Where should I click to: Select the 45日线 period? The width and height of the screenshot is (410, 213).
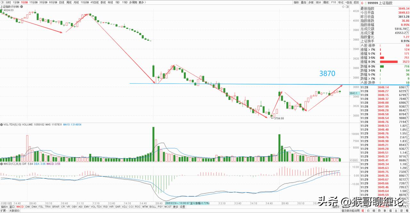coord(94,2)
